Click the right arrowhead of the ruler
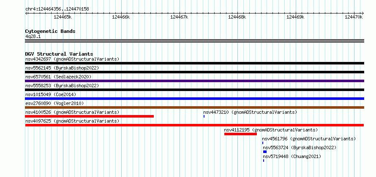The image size is (376, 177). tap(363, 13)
